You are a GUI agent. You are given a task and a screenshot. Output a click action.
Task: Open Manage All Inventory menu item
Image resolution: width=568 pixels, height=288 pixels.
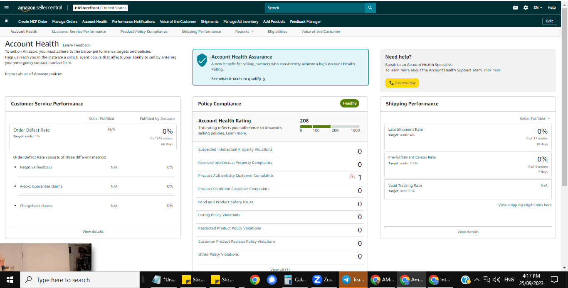pyautogui.click(x=241, y=22)
